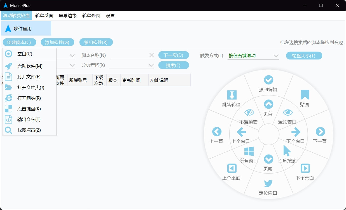Choose 打开文件(F) menu entry
Screen dimensions: 346x210
pos(29,77)
